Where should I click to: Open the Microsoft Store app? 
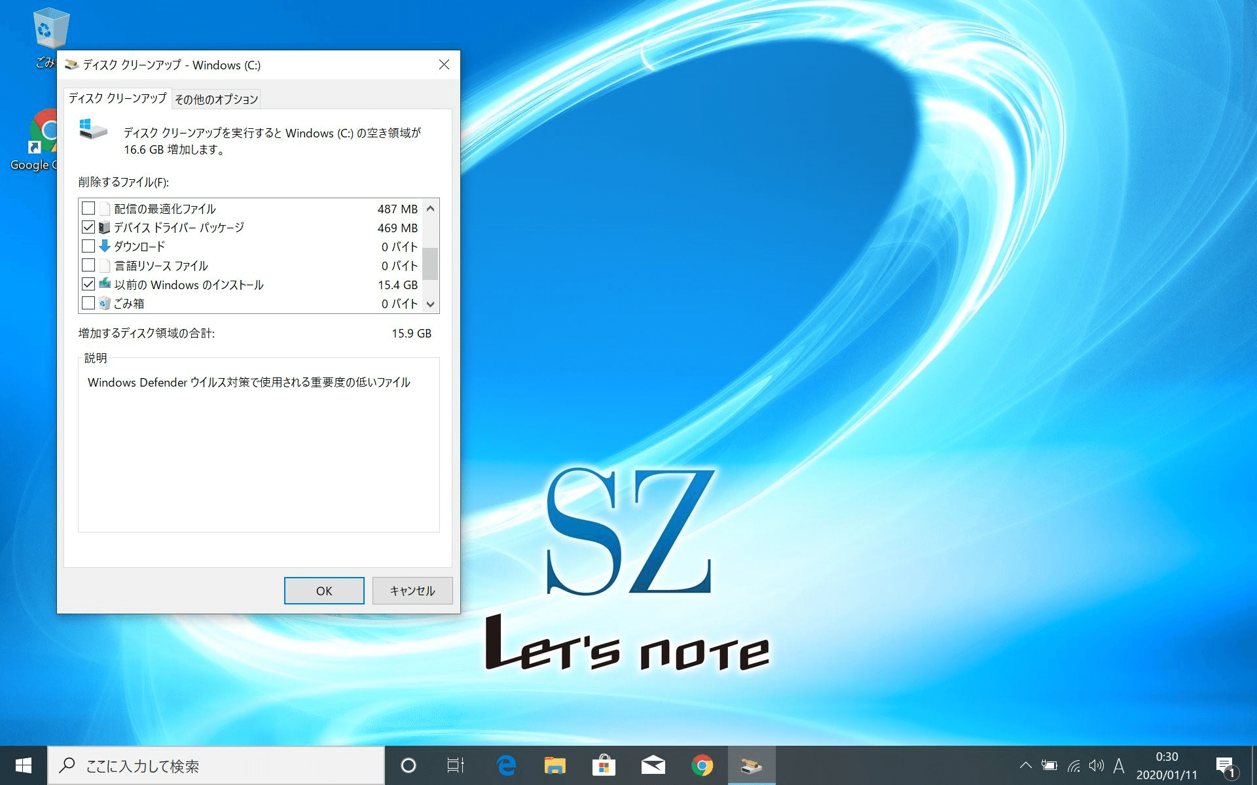click(x=604, y=765)
